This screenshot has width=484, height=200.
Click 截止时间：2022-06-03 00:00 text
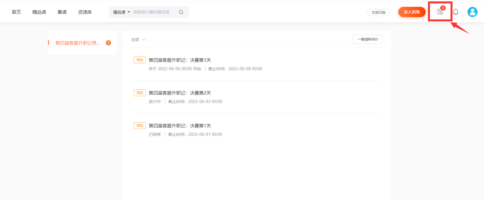tap(195, 102)
